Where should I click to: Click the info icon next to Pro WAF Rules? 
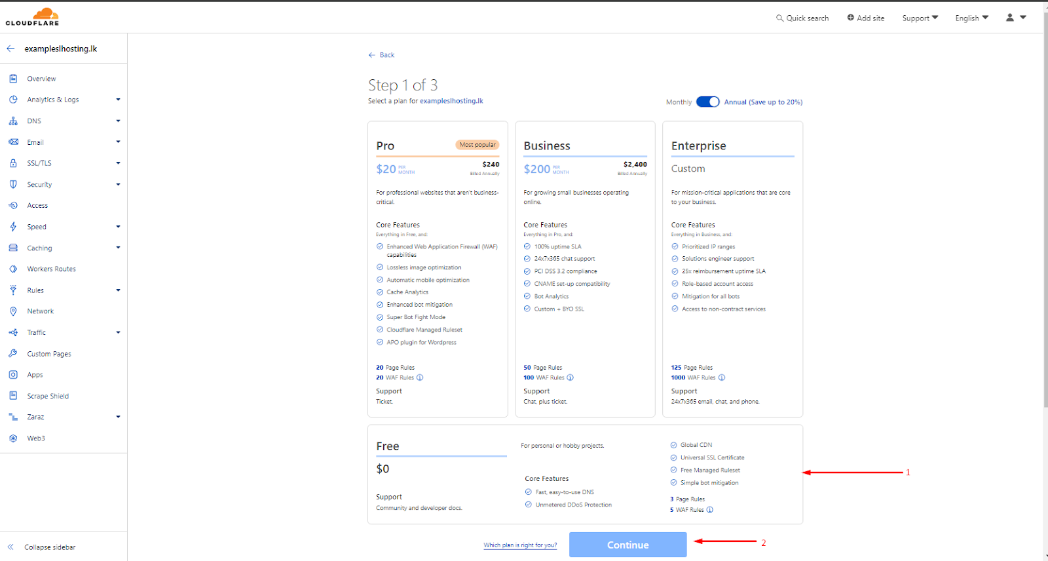(x=420, y=377)
